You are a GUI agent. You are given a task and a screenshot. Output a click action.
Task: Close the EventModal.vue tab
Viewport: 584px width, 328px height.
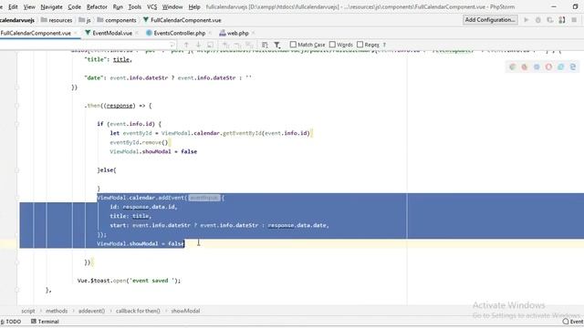click(x=137, y=33)
